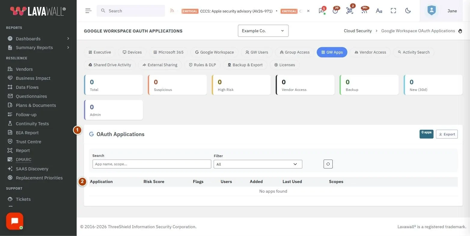Click the Total summary card

pyautogui.click(x=114, y=85)
